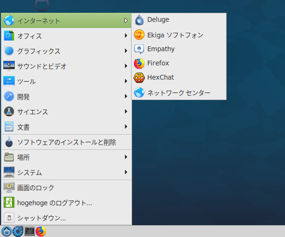Start Empathy using its chat bubble icon
This screenshot has height=237, width=285.
coord(139,49)
